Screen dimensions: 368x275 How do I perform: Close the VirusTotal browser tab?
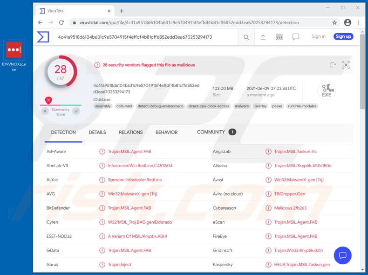coord(109,11)
